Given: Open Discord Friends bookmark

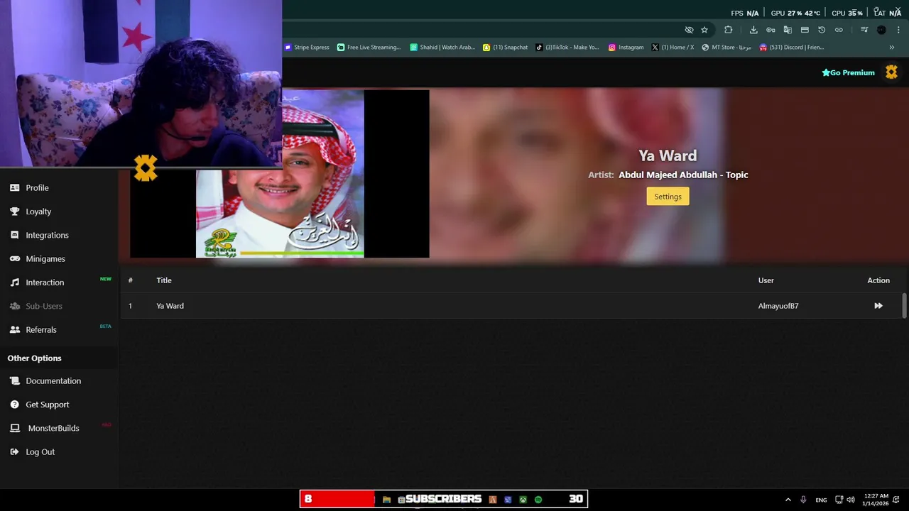Looking at the screenshot, I should (792, 48).
